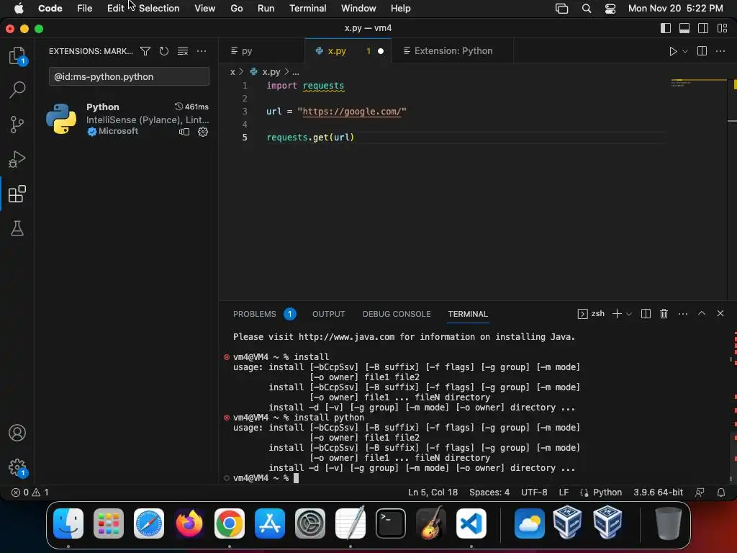The width and height of the screenshot is (737, 553).
Task: Filter extensions with the funnel icon
Action: [145, 51]
